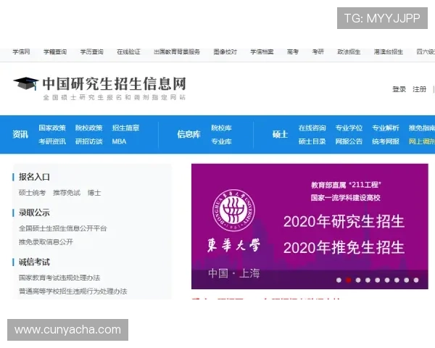Select the third carousel dot
Viewport: 435px width, 348px height.
(x=358, y=281)
